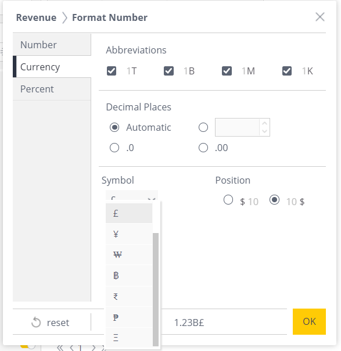Increment the custom decimal places stepper
The image size is (341, 351).
tap(265, 124)
